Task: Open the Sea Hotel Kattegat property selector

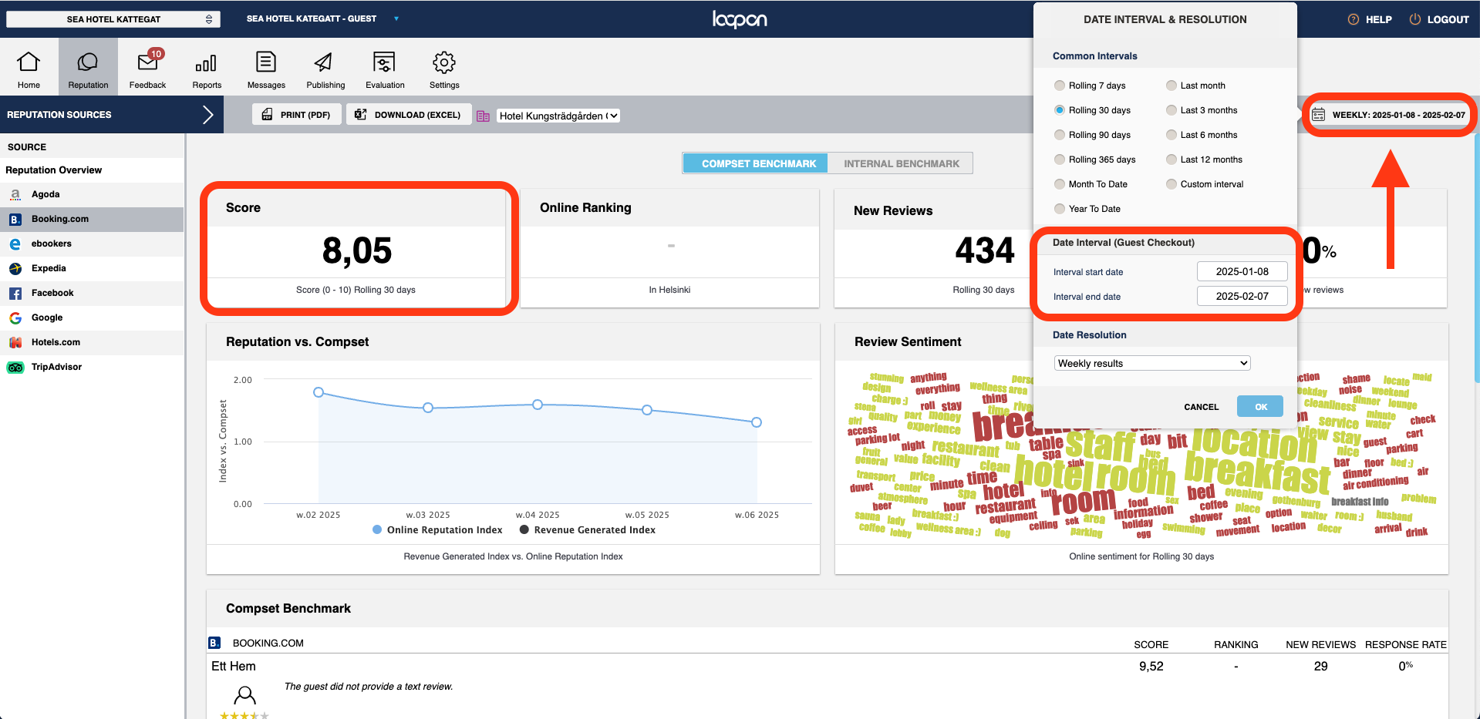Action: tap(113, 19)
